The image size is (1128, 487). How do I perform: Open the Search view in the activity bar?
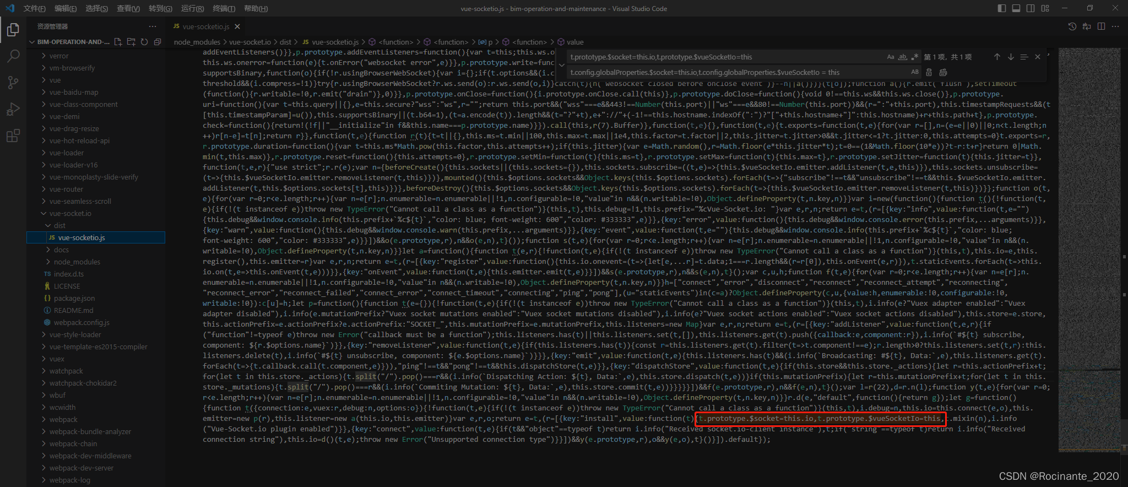click(13, 56)
